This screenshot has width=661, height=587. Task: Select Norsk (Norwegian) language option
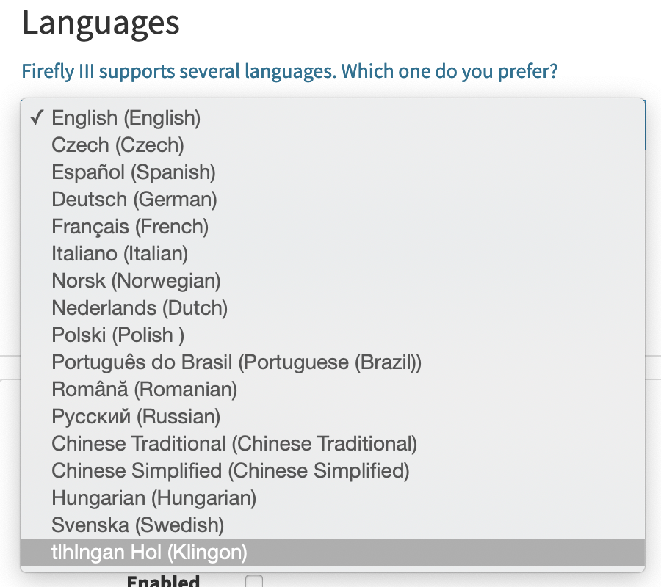[136, 280]
